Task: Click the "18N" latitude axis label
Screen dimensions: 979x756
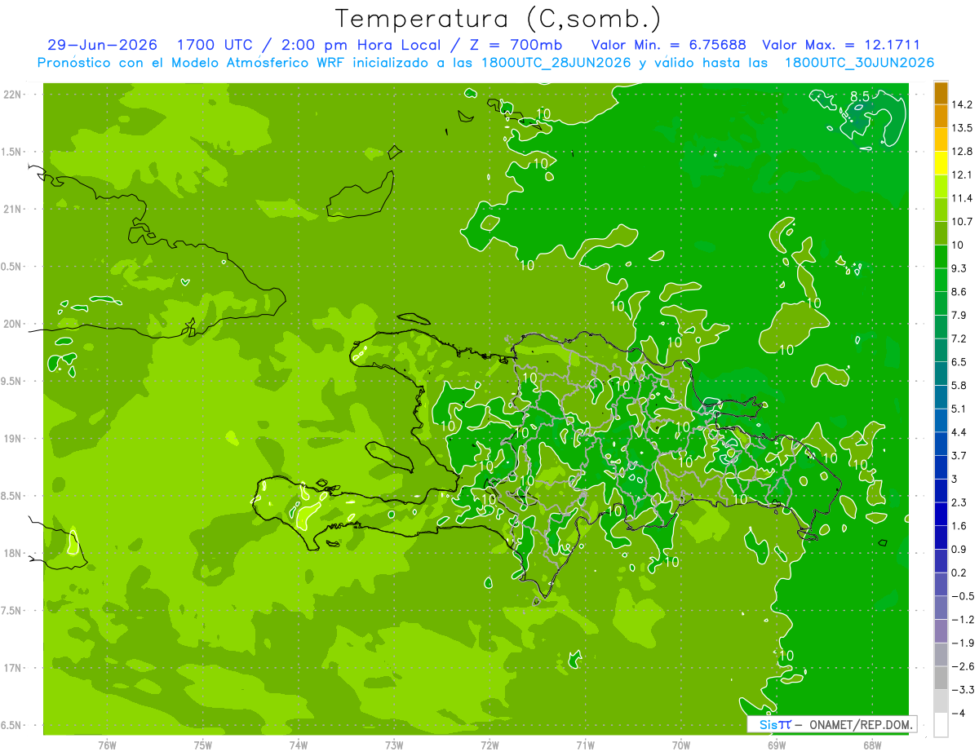Action: 14,554
